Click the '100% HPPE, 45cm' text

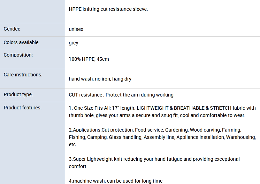click(89, 59)
